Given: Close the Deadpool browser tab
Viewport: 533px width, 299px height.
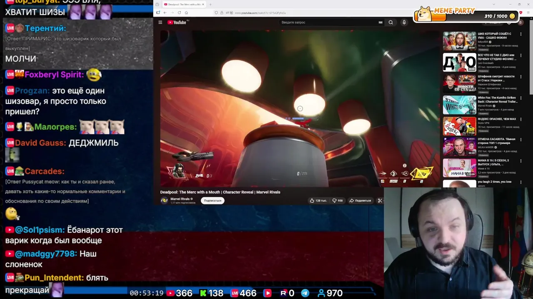Looking at the screenshot, I should (x=203, y=5).
